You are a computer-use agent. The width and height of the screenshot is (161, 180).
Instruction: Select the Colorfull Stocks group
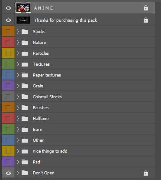(x=85, y=97)
